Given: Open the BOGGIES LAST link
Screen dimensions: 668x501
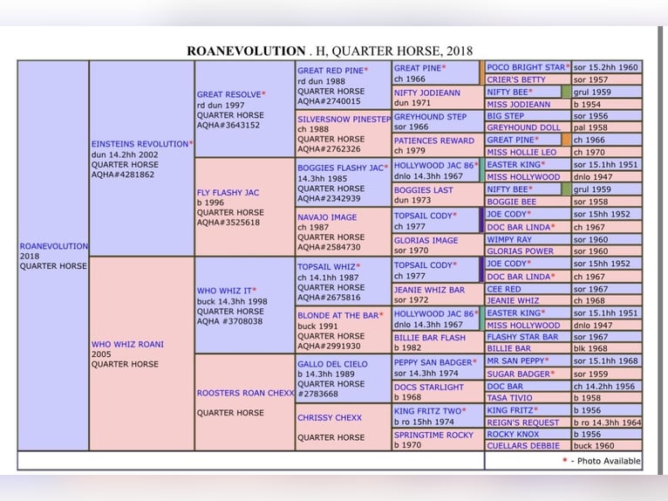Looking at the screenshot, I should (x=423, y=190).
